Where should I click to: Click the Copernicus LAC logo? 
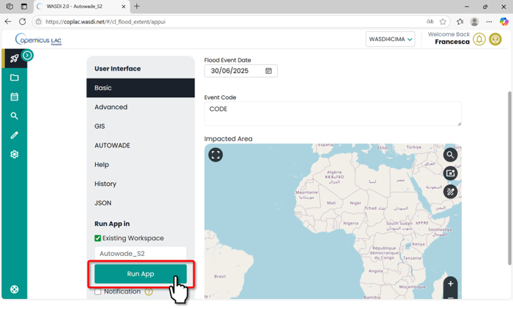click(38, 39)
